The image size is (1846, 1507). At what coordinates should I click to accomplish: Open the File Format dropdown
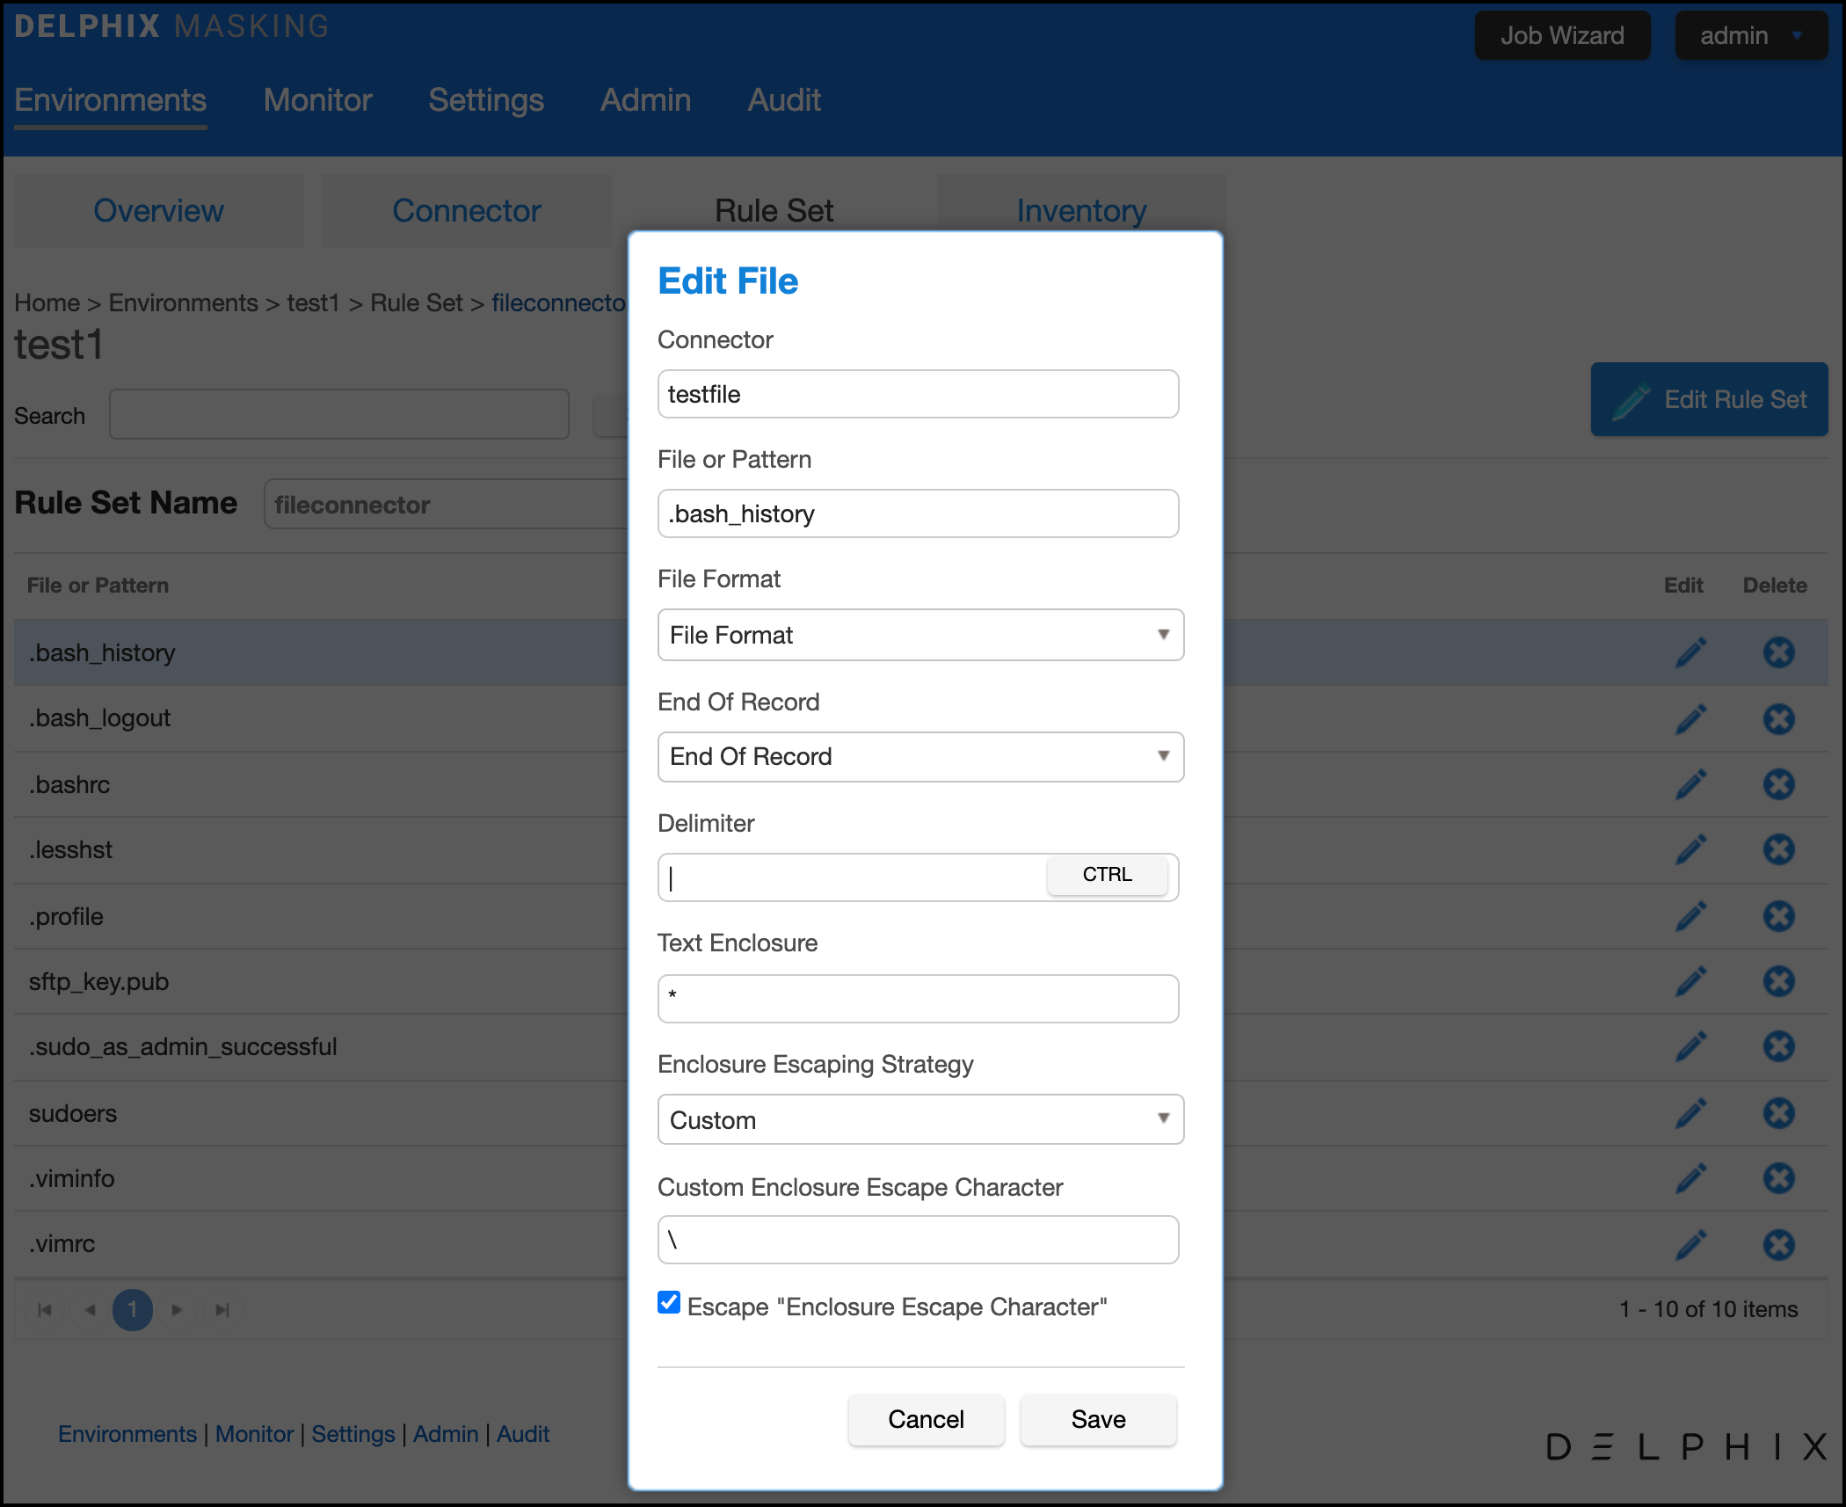click(x=920, y=635)
